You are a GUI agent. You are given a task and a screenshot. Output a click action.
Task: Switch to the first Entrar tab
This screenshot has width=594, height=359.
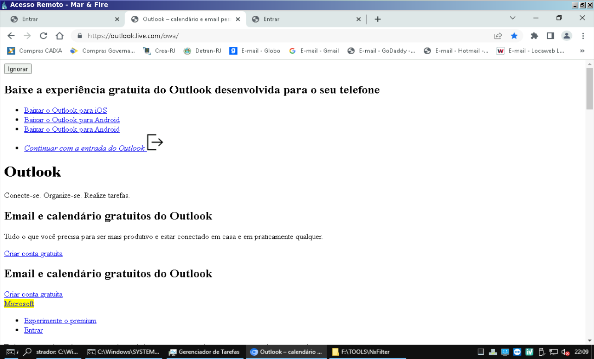(60, 19)
